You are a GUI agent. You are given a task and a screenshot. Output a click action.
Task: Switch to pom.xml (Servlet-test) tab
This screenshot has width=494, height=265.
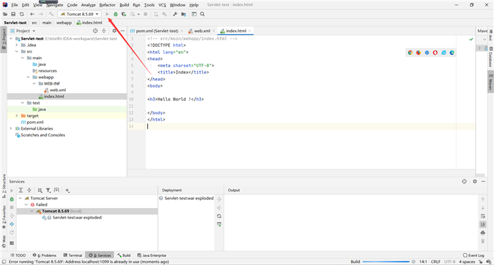point(156,31)
